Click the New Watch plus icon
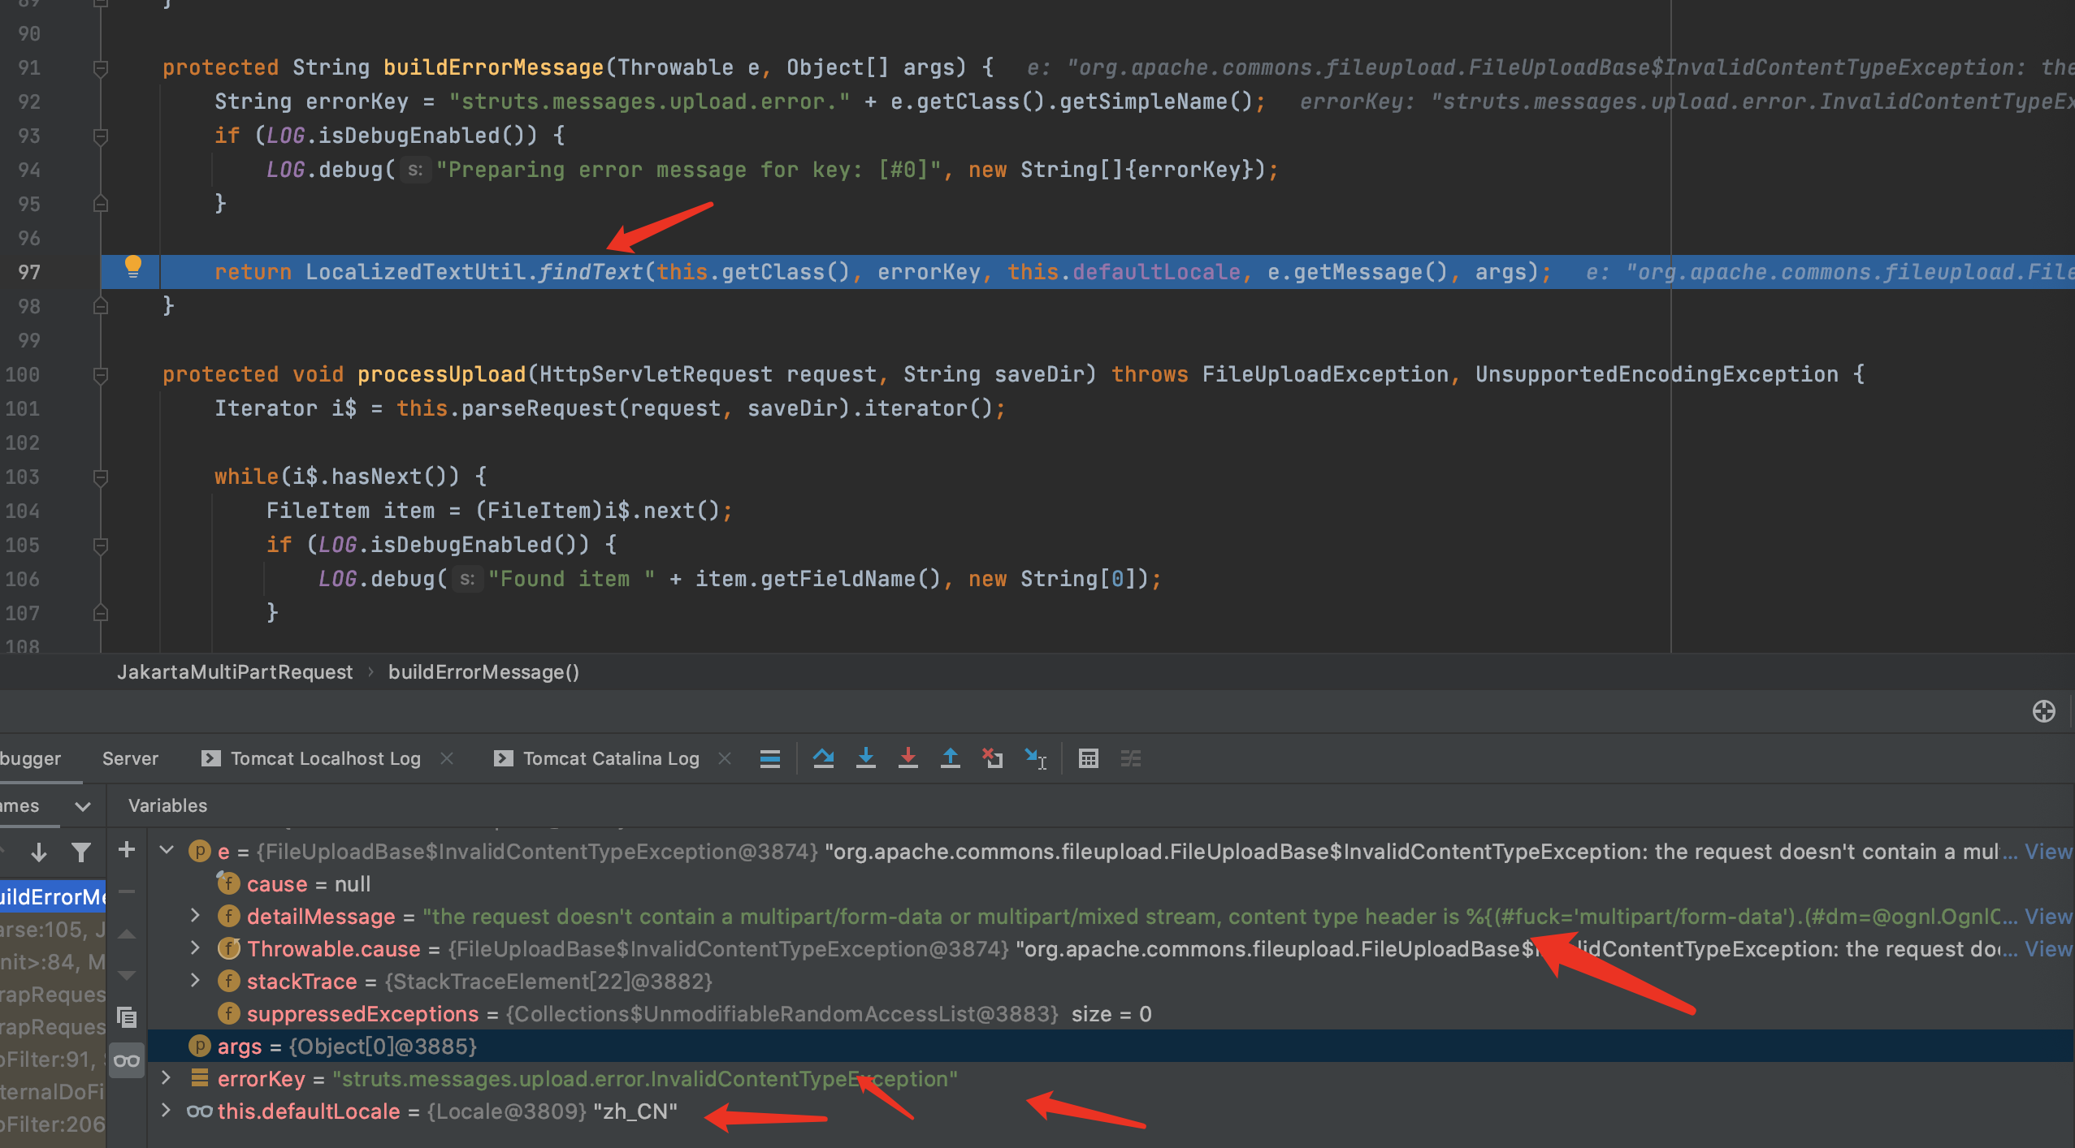Viewport: 2075px width, 1148px height. pyautogui.click(x=127, y=850)
